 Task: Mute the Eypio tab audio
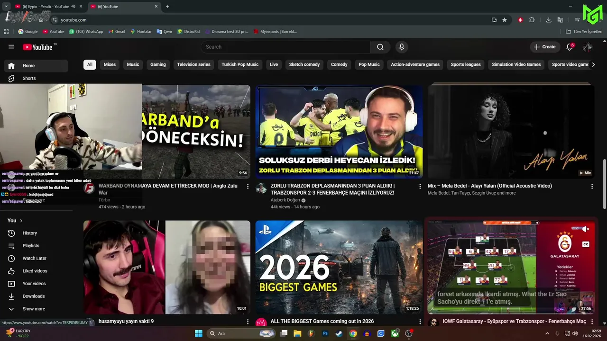74,7
